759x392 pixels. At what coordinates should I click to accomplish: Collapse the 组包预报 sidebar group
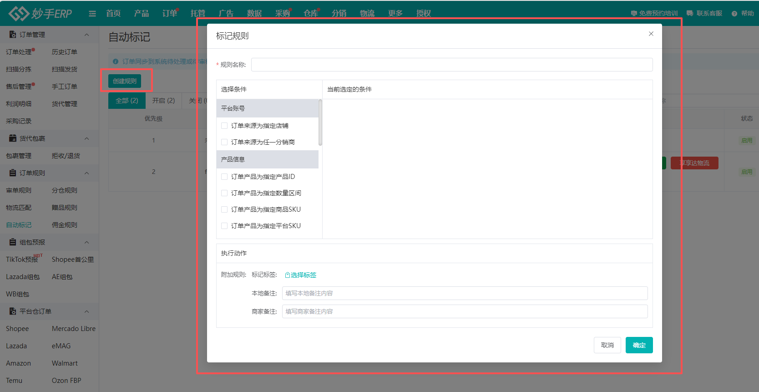point(86,242)
